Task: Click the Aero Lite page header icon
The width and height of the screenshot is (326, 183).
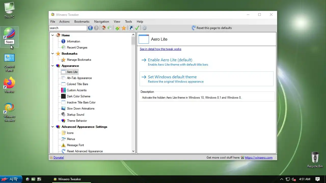Action: pos(144,39)
